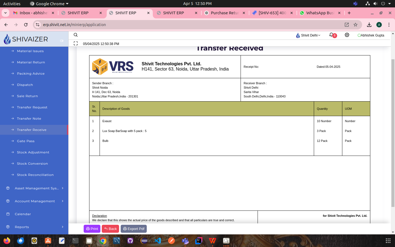The image size is (395, 247).
Task: Open the Transfer Note menu item
Action: pyautogui.click(x=29, y=119)
